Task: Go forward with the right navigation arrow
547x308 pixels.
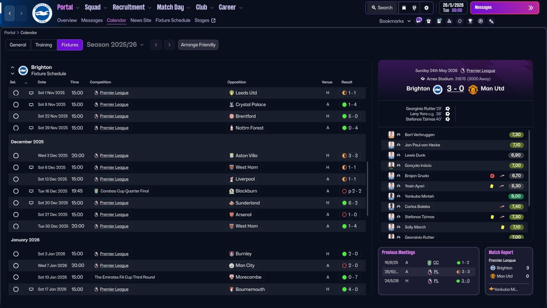Action: click(22, 13)
